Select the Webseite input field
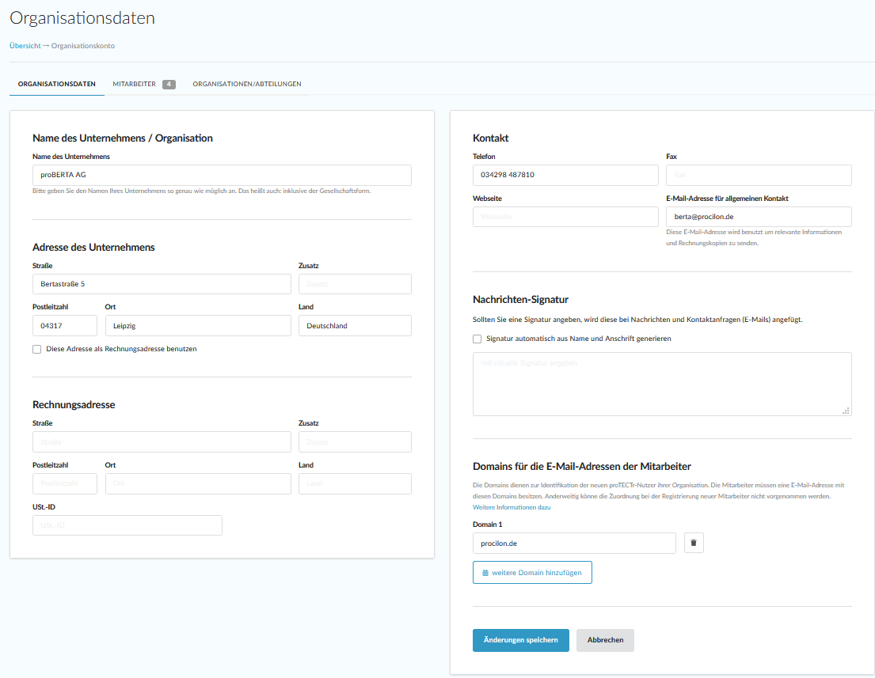The height and width of the screenshot is (678, 875). coord(565,217)
